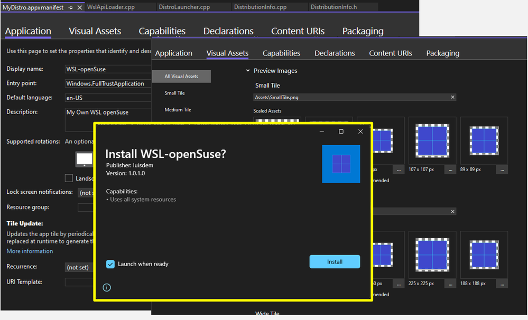Viewport: 528px width, 320px height.
Task: Uncheck the Launch when ready checkbox
Action: coord(110,264)
